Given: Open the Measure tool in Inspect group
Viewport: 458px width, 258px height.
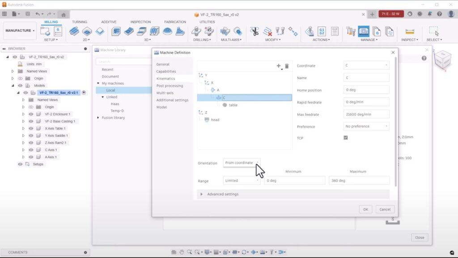Looking at the screenshot, I should pyautogui.click(x=409, y=31).
